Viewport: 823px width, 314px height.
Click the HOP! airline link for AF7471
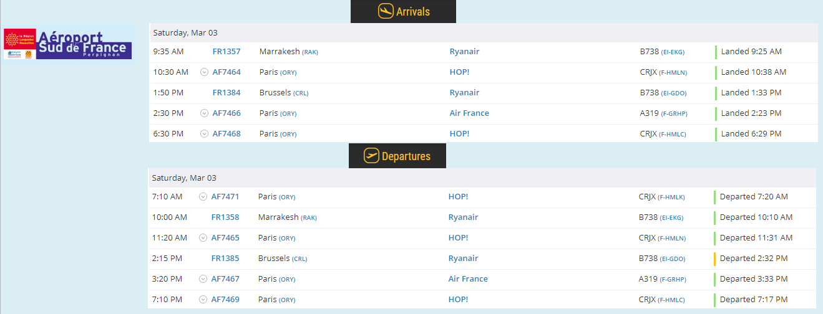(458, 197)
